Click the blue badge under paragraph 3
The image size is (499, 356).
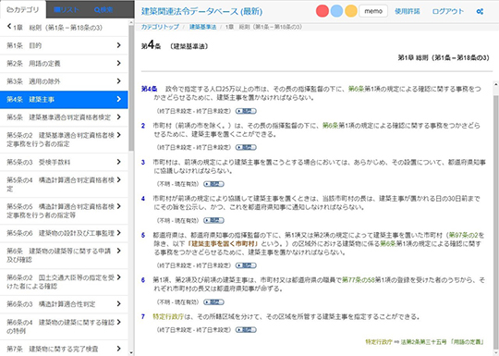click(213, 184)
